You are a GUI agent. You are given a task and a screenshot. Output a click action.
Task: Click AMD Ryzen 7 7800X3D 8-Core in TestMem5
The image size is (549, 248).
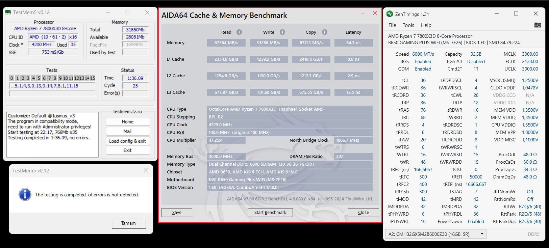(45, 29)
